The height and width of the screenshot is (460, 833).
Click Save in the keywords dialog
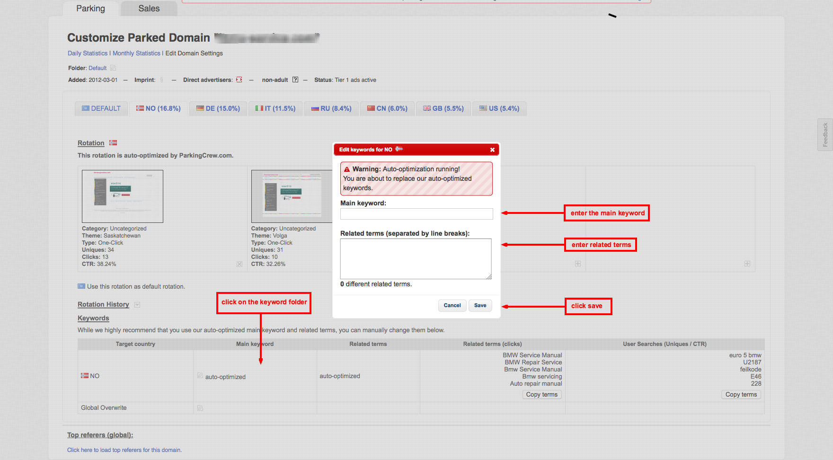tap(480, 305)
